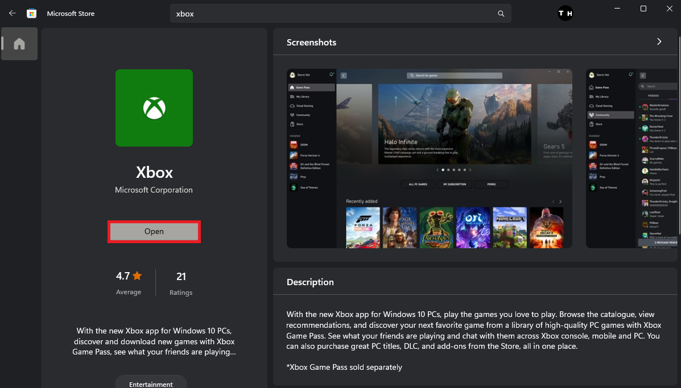Click the truncated app summary text
The image size is (681, 388).
pyautogui.click(x=154, y=341)
